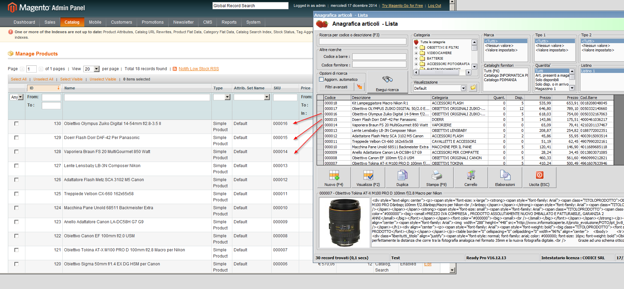Click Magento logo in admin header
The height and width of the screenshot is (289, 624).
(47, 8)
